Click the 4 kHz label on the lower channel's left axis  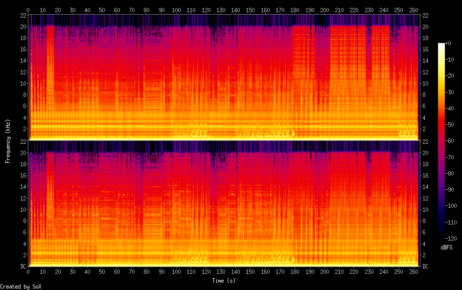tap(23, 244)
